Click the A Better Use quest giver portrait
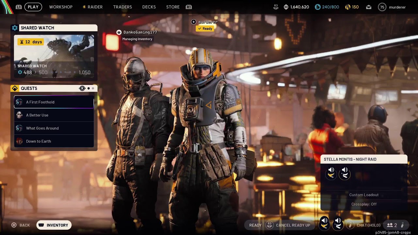Screen dimensions: 418x235 [x=19, y=115]
